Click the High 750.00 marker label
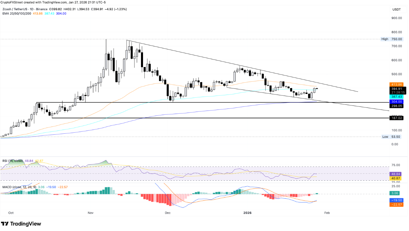The height and width of the screenshot is (231, 409). coord(392,39)
